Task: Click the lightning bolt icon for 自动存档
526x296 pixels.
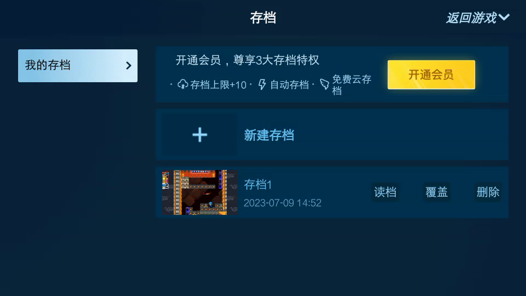Action: [x=262, y=84]
